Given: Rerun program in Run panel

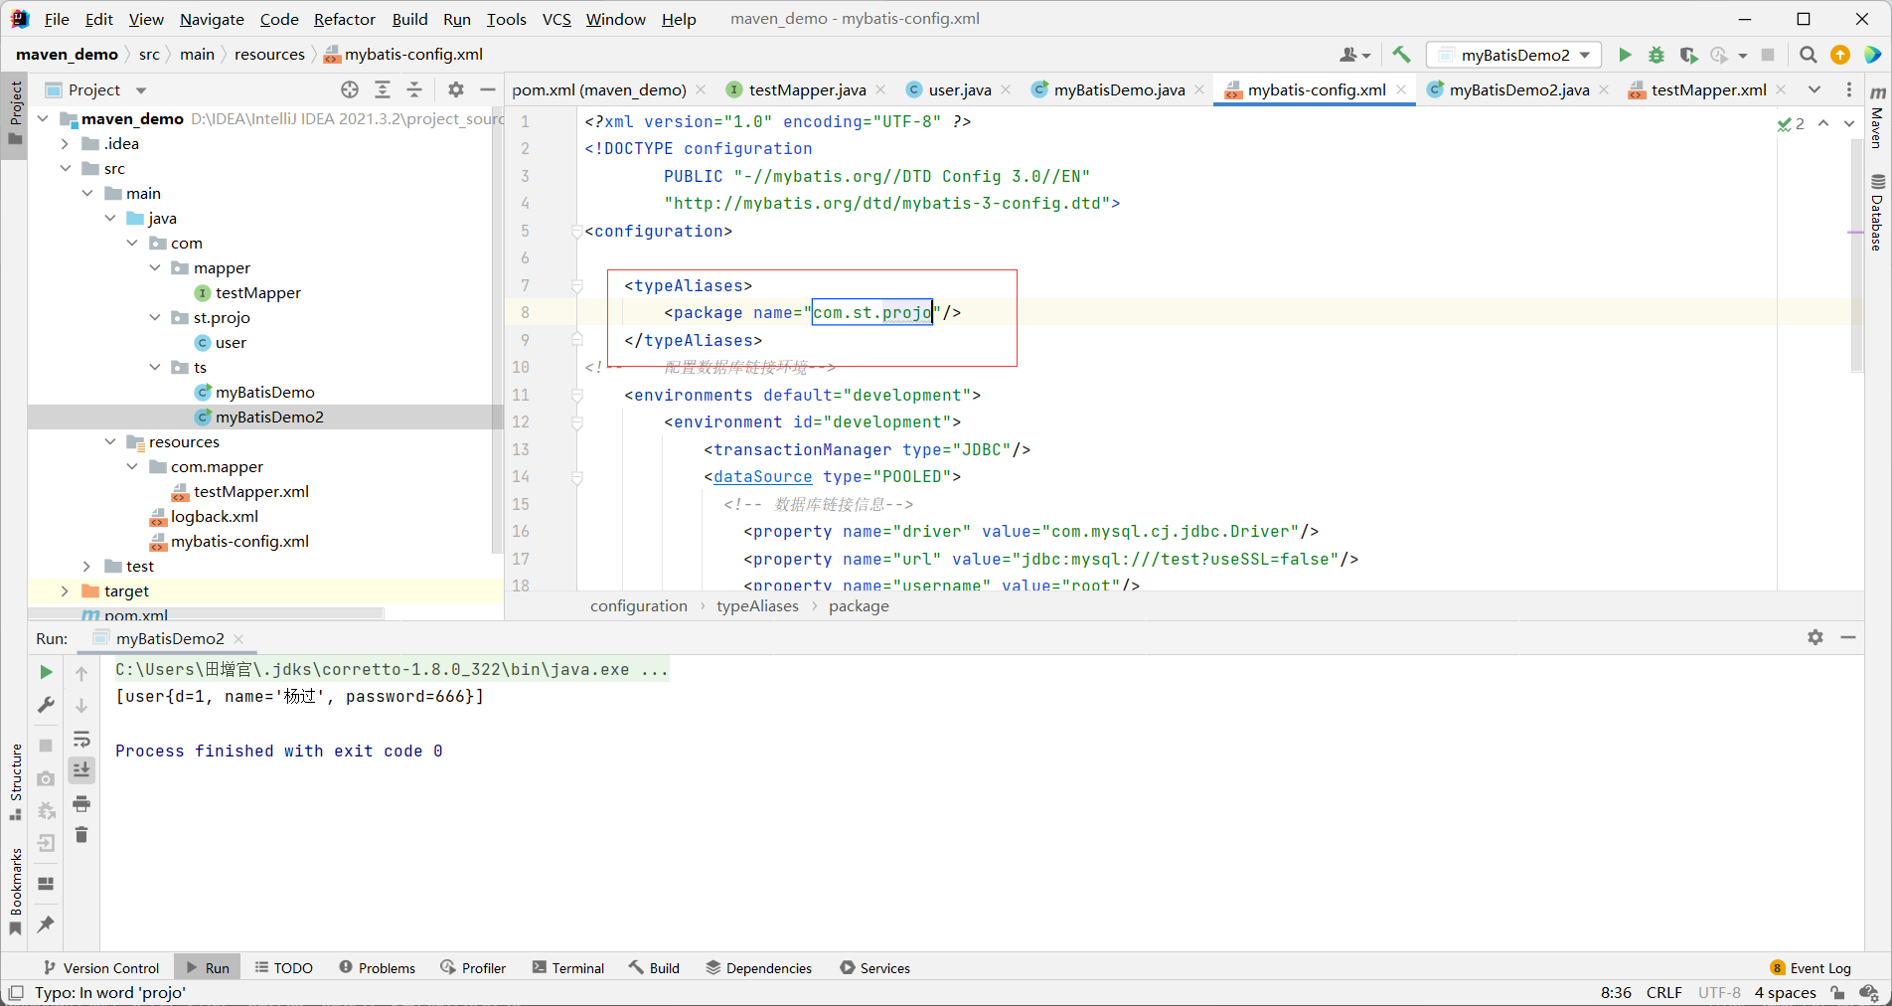Looking at the screenshot, I should pos(46,672).
